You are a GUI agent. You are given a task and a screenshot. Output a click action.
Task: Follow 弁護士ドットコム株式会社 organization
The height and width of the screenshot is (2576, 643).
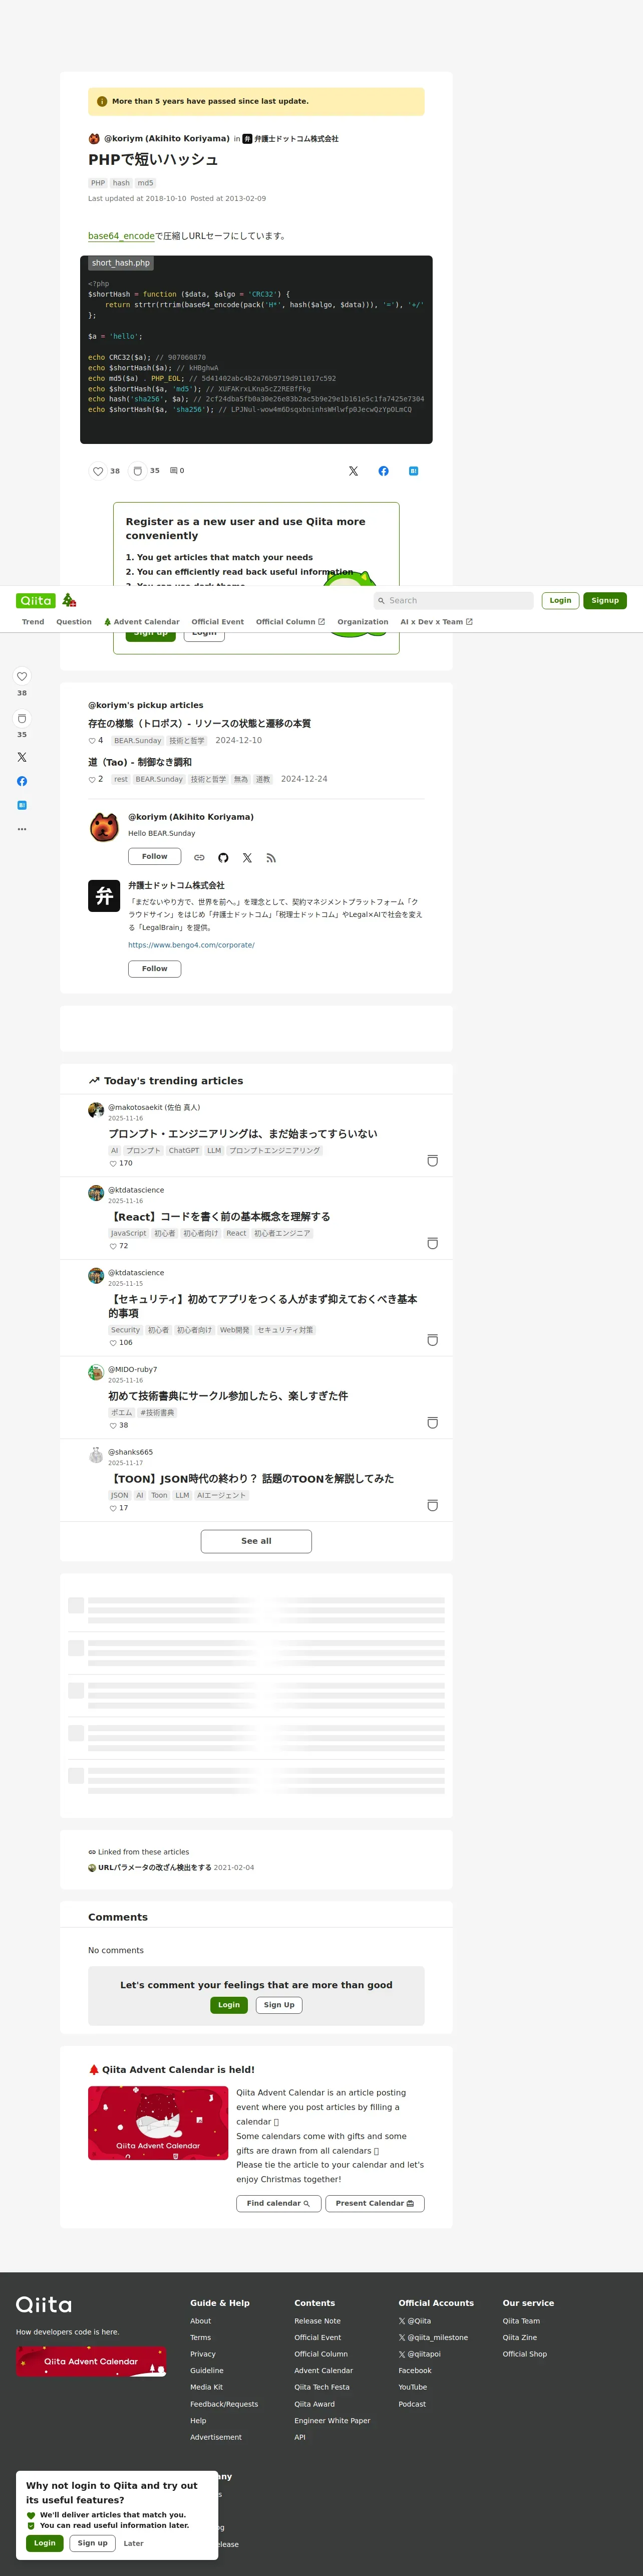(x=154, y=969)
